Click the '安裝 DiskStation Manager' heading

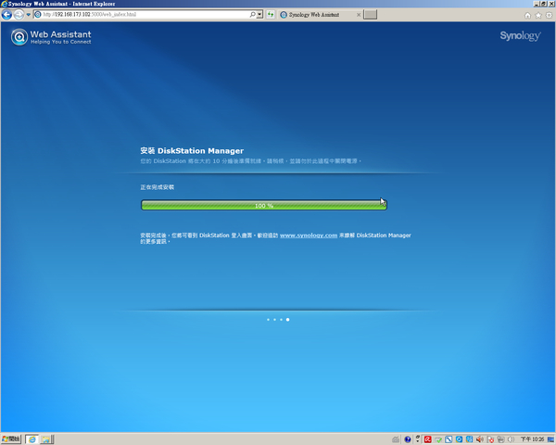tap(192, 151)
